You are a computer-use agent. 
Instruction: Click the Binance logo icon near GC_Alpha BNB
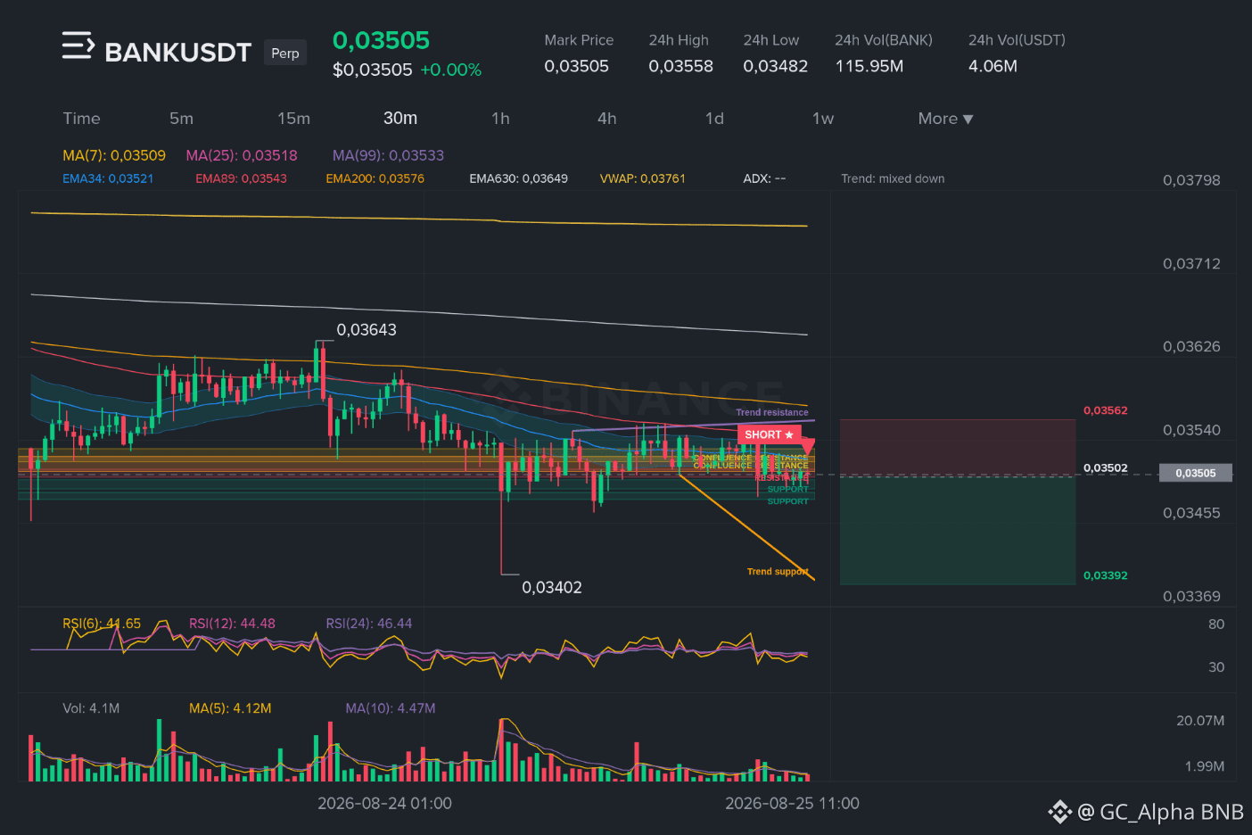pyautogui.click(x=1059, y=812)
